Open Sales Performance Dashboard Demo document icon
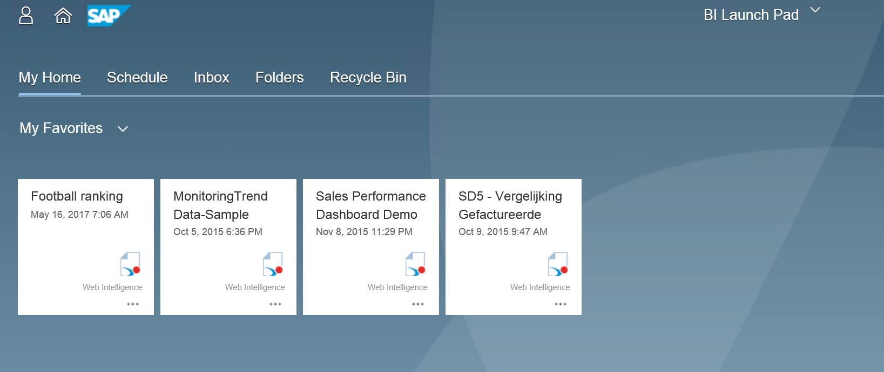 click(415, 264)
